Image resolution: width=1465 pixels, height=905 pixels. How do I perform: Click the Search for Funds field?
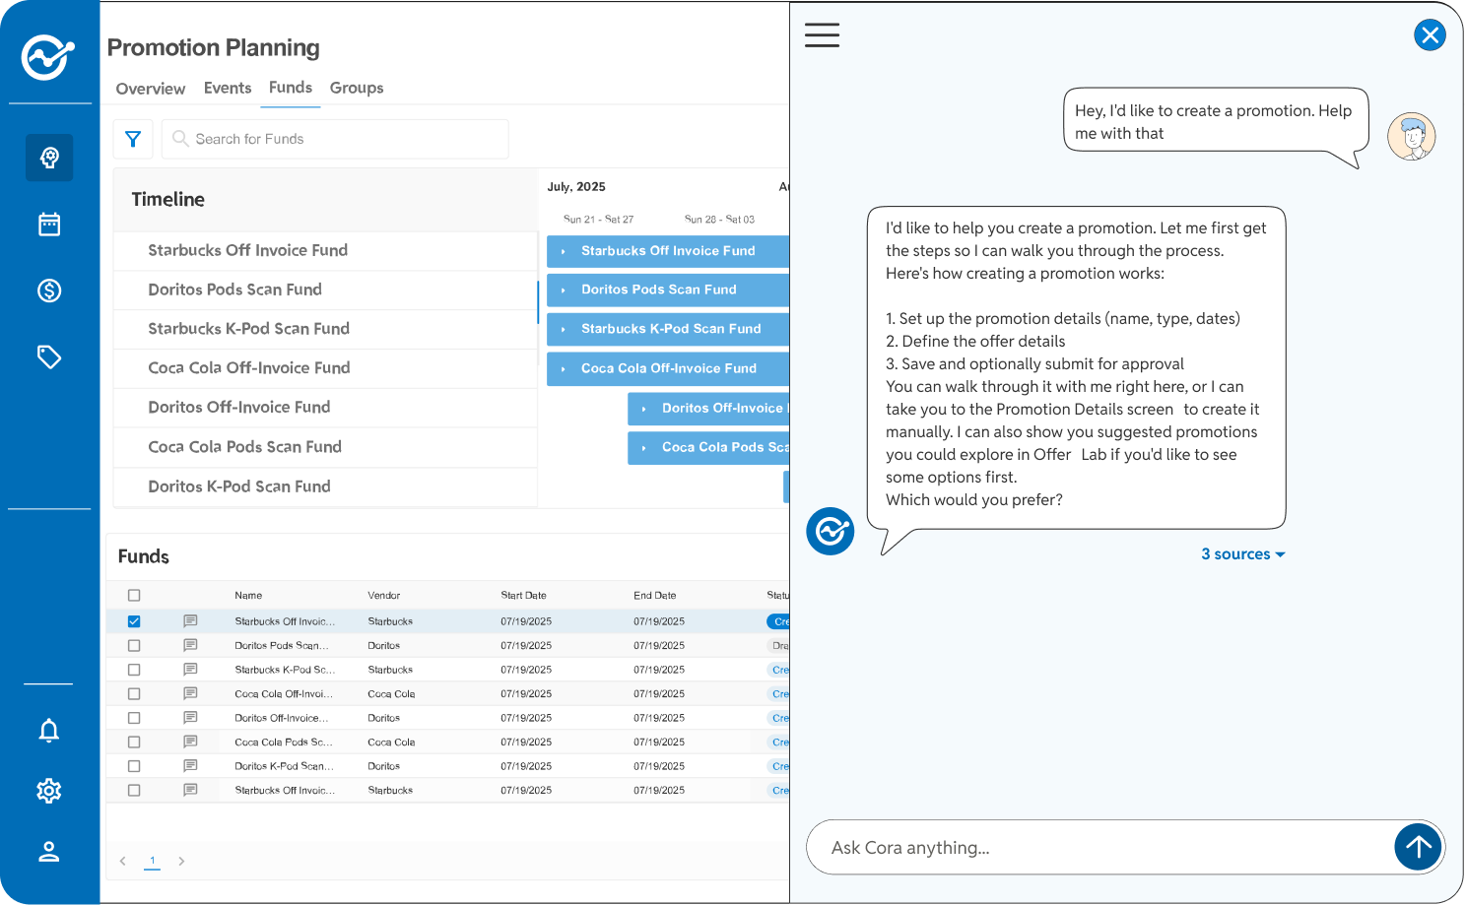[335, 139]
